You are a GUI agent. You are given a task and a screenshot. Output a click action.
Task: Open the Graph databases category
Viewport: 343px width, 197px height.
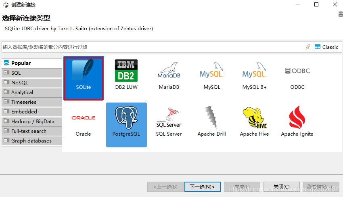coord(32,141)
